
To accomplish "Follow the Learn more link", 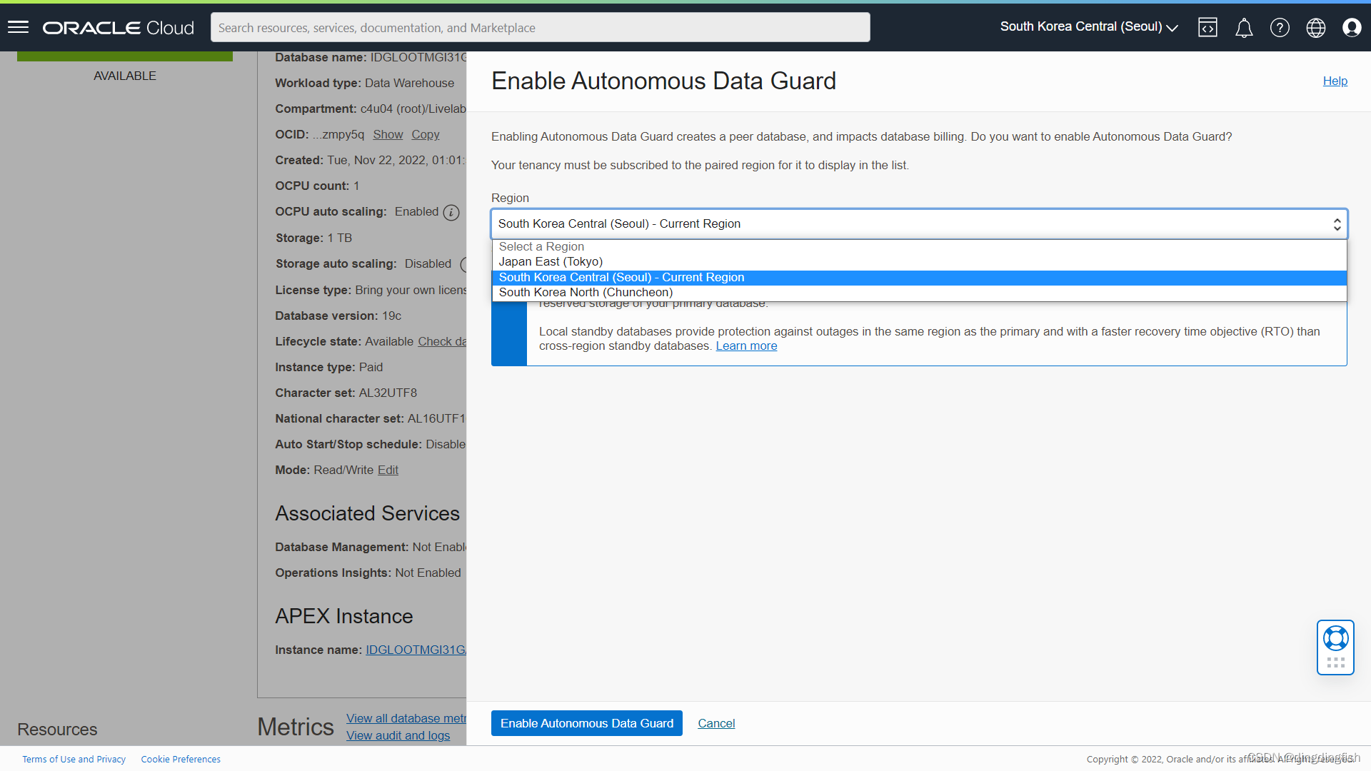I will [x=746, y=346].
